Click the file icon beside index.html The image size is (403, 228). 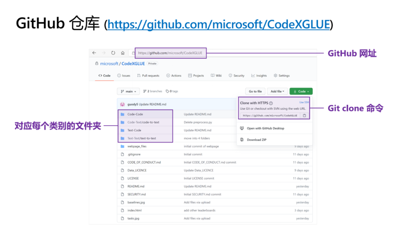[122, 210]
